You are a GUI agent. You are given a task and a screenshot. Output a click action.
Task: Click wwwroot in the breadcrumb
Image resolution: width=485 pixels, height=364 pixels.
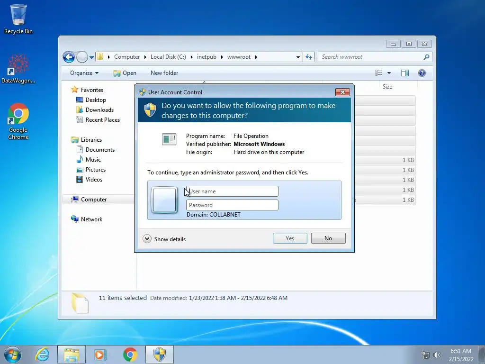[239, 57]
